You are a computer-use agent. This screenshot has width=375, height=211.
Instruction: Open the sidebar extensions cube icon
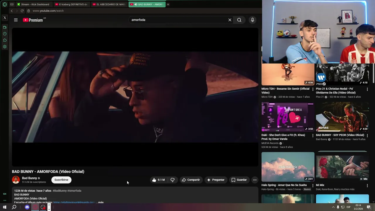[5, 40]
